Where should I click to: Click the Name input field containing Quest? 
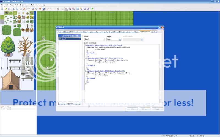coord(94,39)
